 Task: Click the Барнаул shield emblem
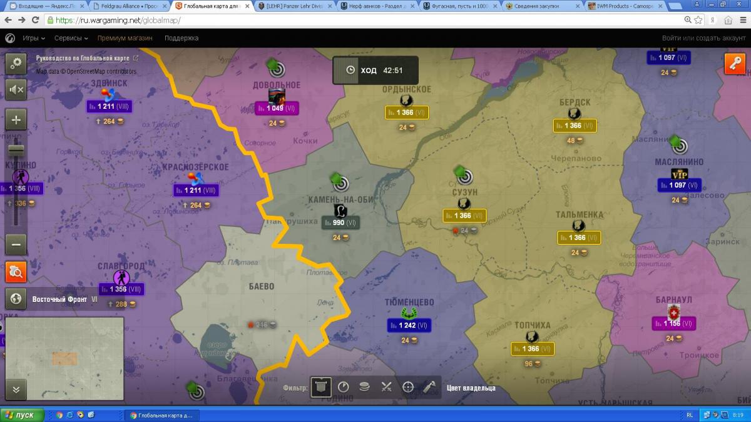coord(673,311)
